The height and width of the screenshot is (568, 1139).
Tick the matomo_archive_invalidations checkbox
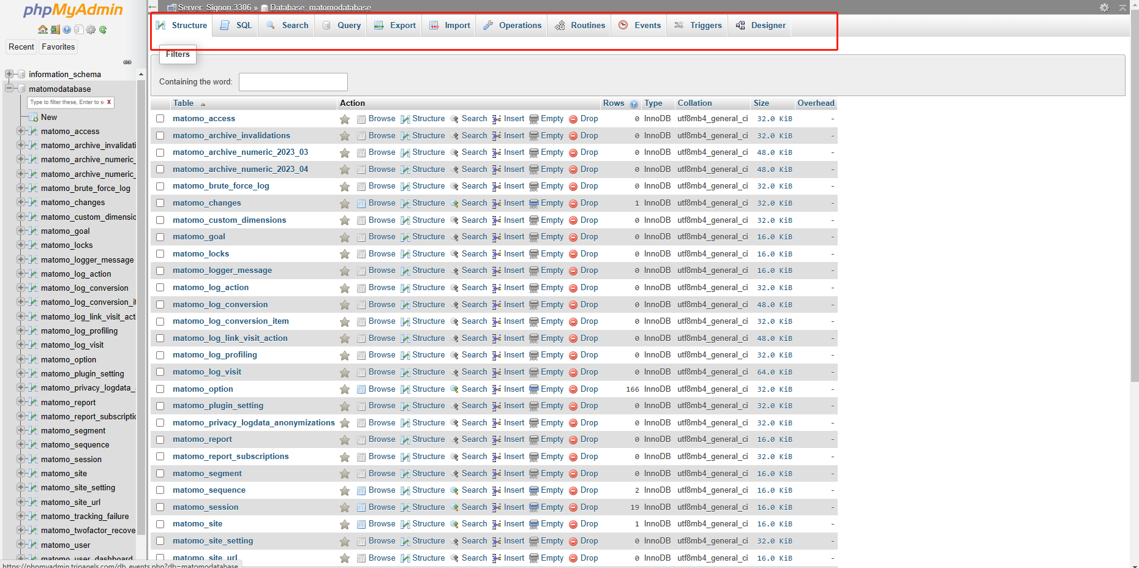click(x=160, y=136)
